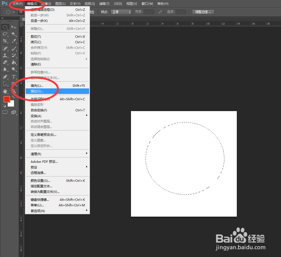Expand the 选择性粘贴(I) submenu
The width and height of the screenshot is (281, 257).
tap(57, 59)
